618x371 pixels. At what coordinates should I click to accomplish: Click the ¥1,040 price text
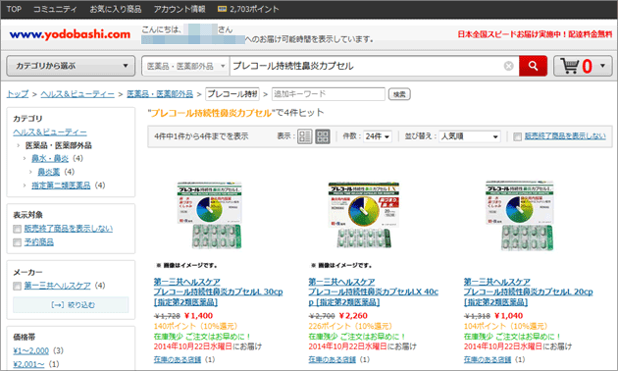pyautogui.click(x=509, y=316)
